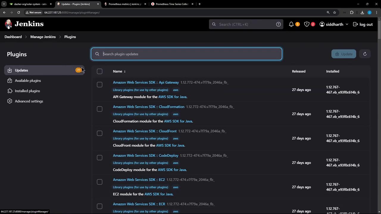This screenshot has width=381, height=214.
Task: Click the aws label under EC2
Action: pos(176,187)
